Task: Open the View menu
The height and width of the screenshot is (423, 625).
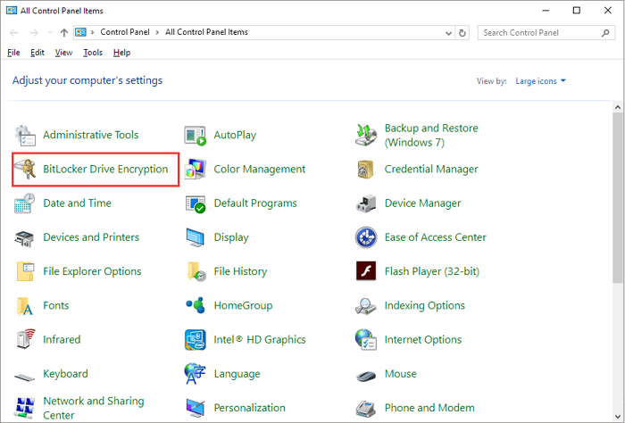Action: pyautogui.click(x=63, y=53)
